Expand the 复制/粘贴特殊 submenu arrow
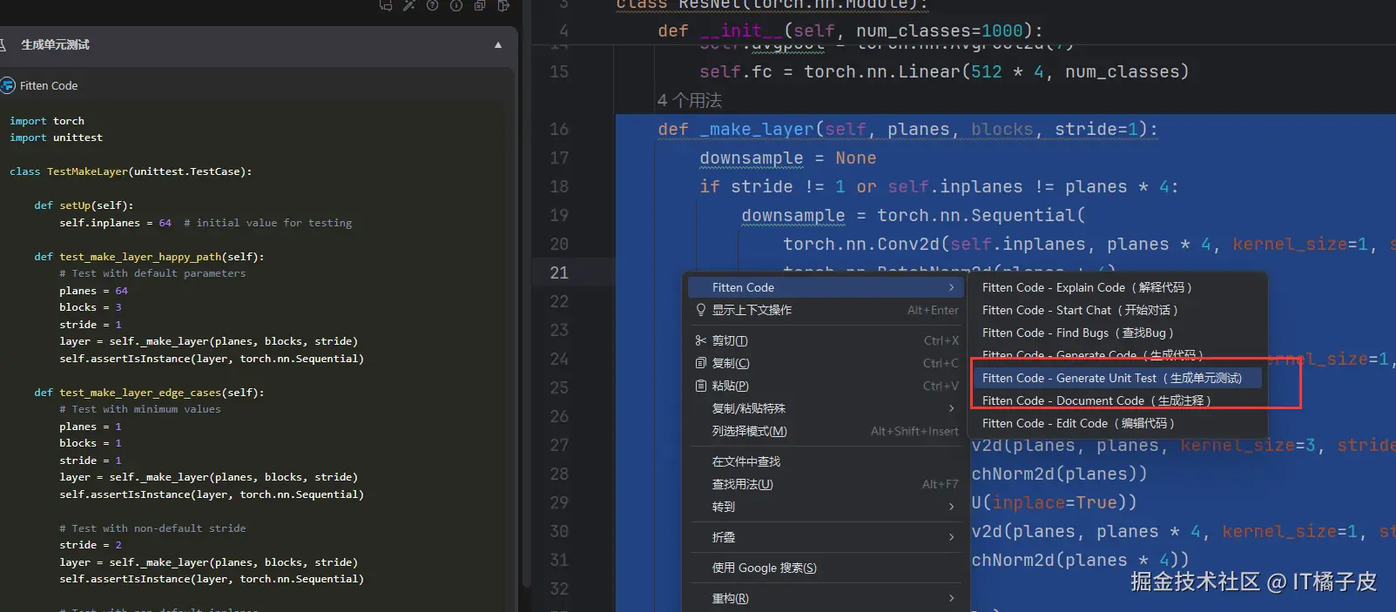Screen dimensions: 1396x612 coord(951,408)
